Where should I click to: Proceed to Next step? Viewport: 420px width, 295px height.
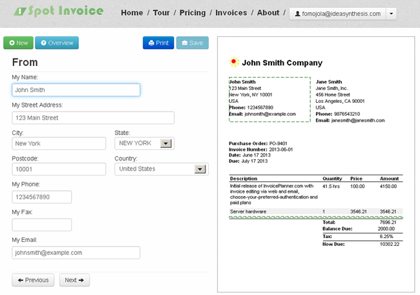tap(74, 280)
